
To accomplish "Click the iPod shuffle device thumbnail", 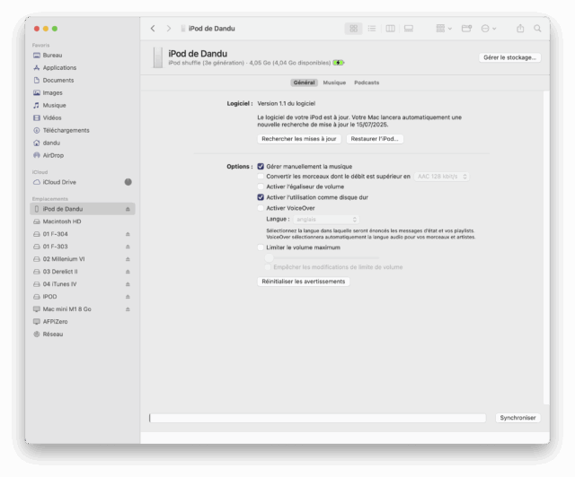I will [x=158, y=57].
